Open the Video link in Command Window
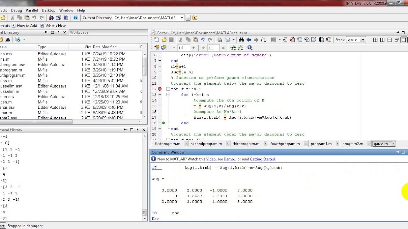408x229 pixels. (x=211, y=159)
